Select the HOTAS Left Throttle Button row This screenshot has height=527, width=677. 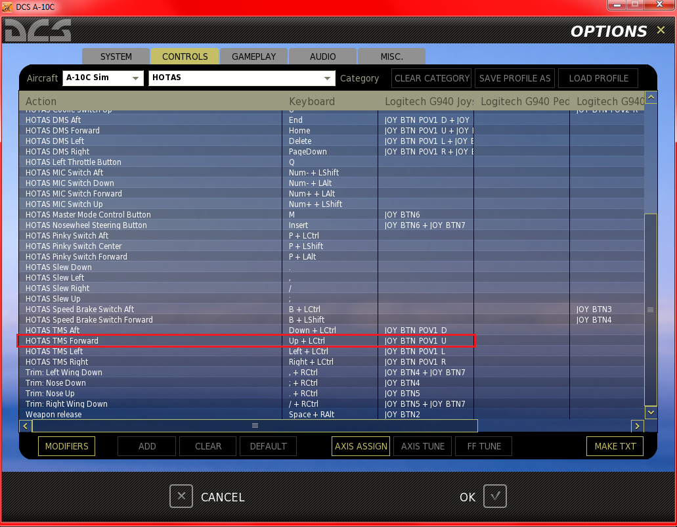tap(332, 162)
